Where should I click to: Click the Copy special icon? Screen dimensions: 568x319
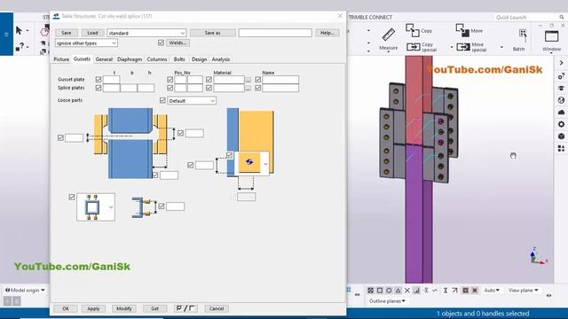413,47
